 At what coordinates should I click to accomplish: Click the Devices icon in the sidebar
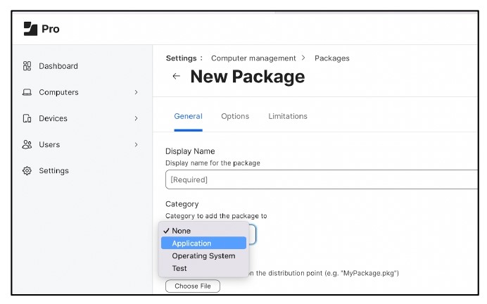(27, 118)
